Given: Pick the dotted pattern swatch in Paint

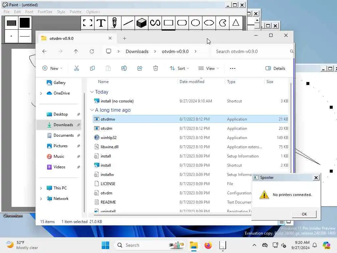Looking at the screenshot, I should point(12,23).
